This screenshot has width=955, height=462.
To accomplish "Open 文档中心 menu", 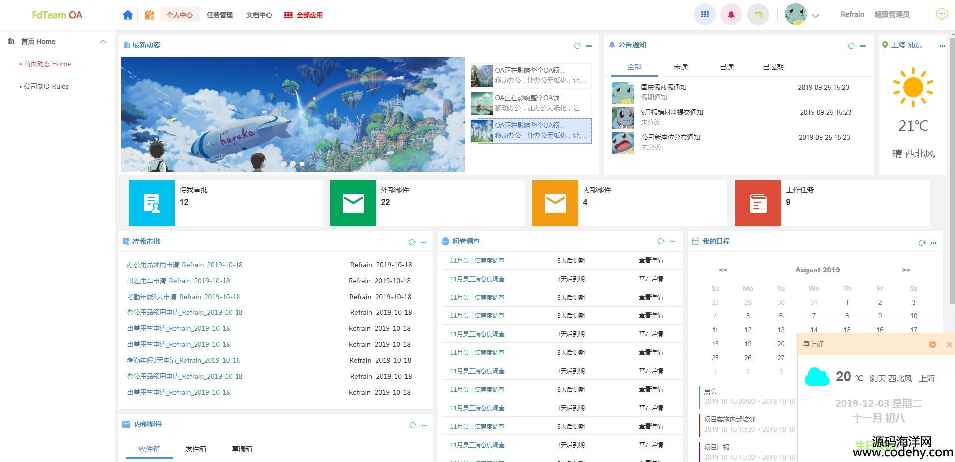I will tap(259, 15).
